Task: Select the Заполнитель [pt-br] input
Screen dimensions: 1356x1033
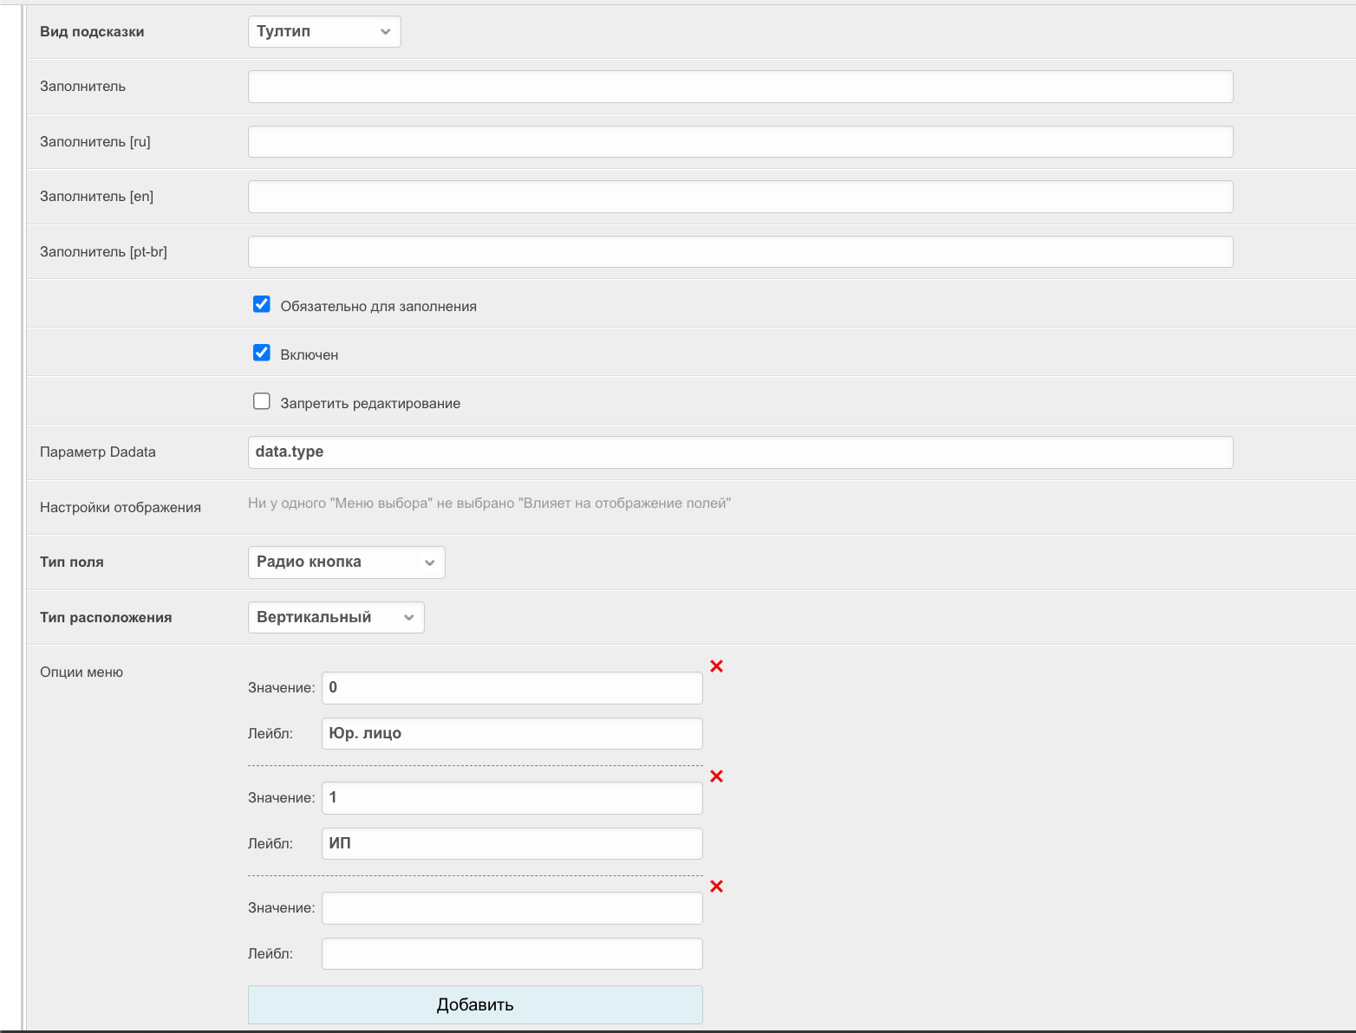Action: click(x=740, y=252)
